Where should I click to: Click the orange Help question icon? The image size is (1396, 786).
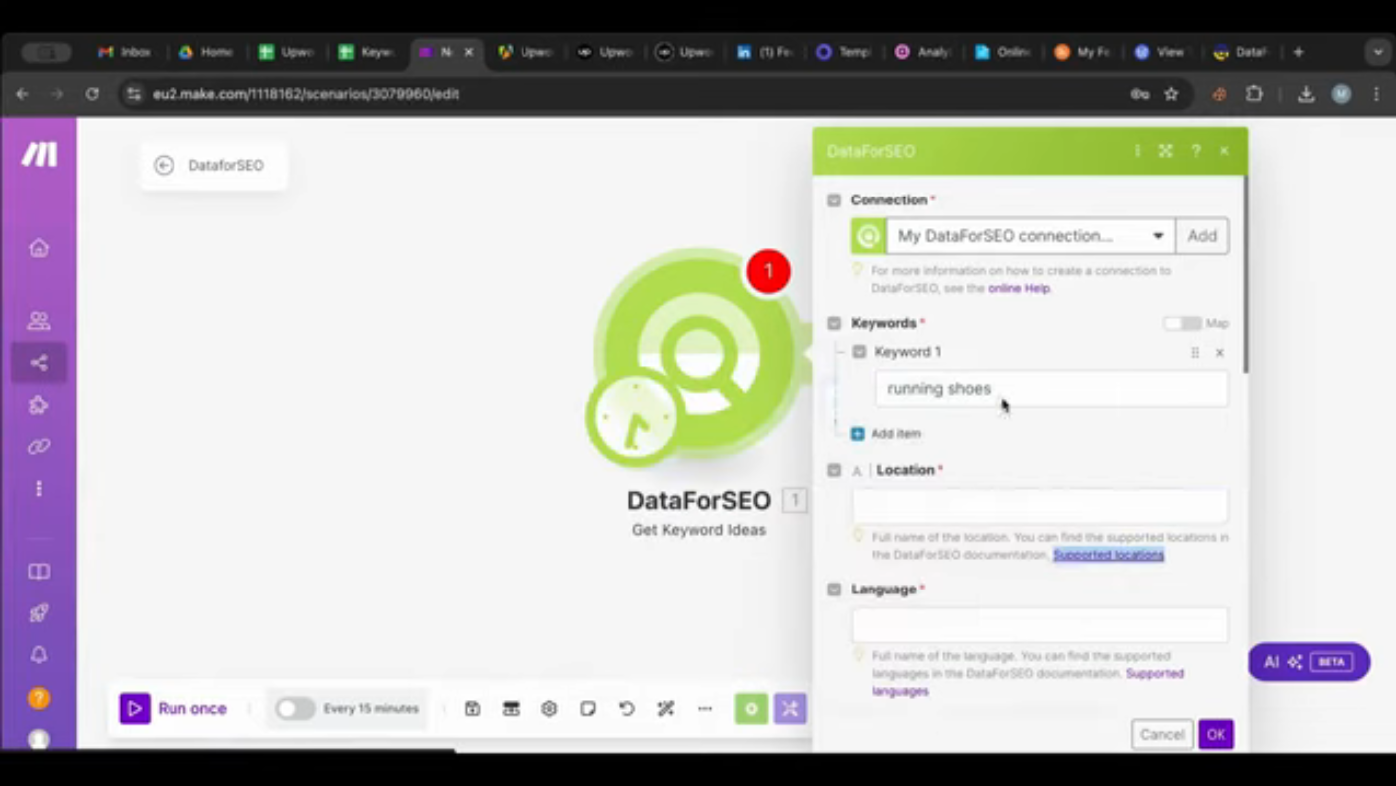pos(39,698)
